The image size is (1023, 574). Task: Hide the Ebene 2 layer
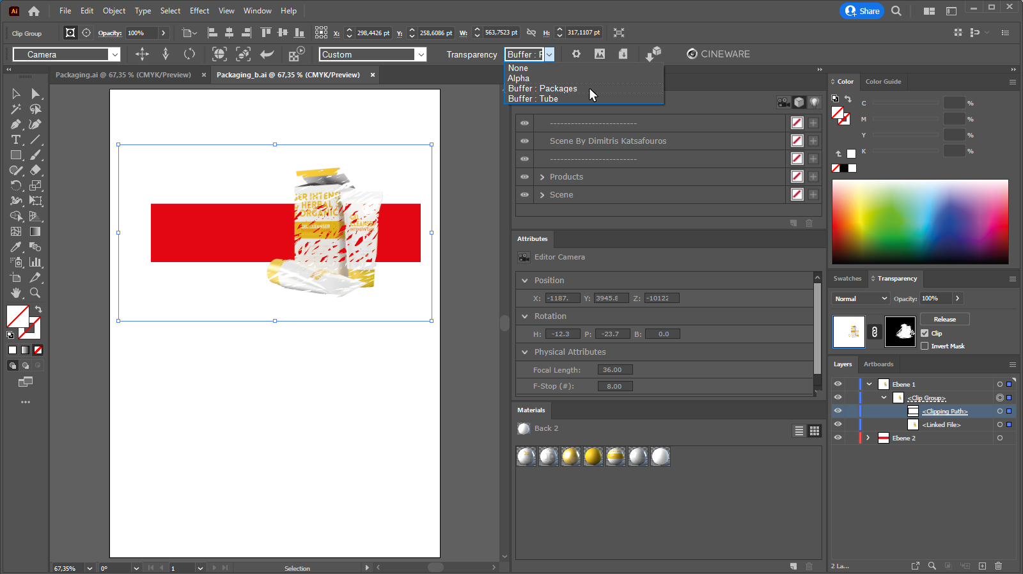[x=838, y=438]
